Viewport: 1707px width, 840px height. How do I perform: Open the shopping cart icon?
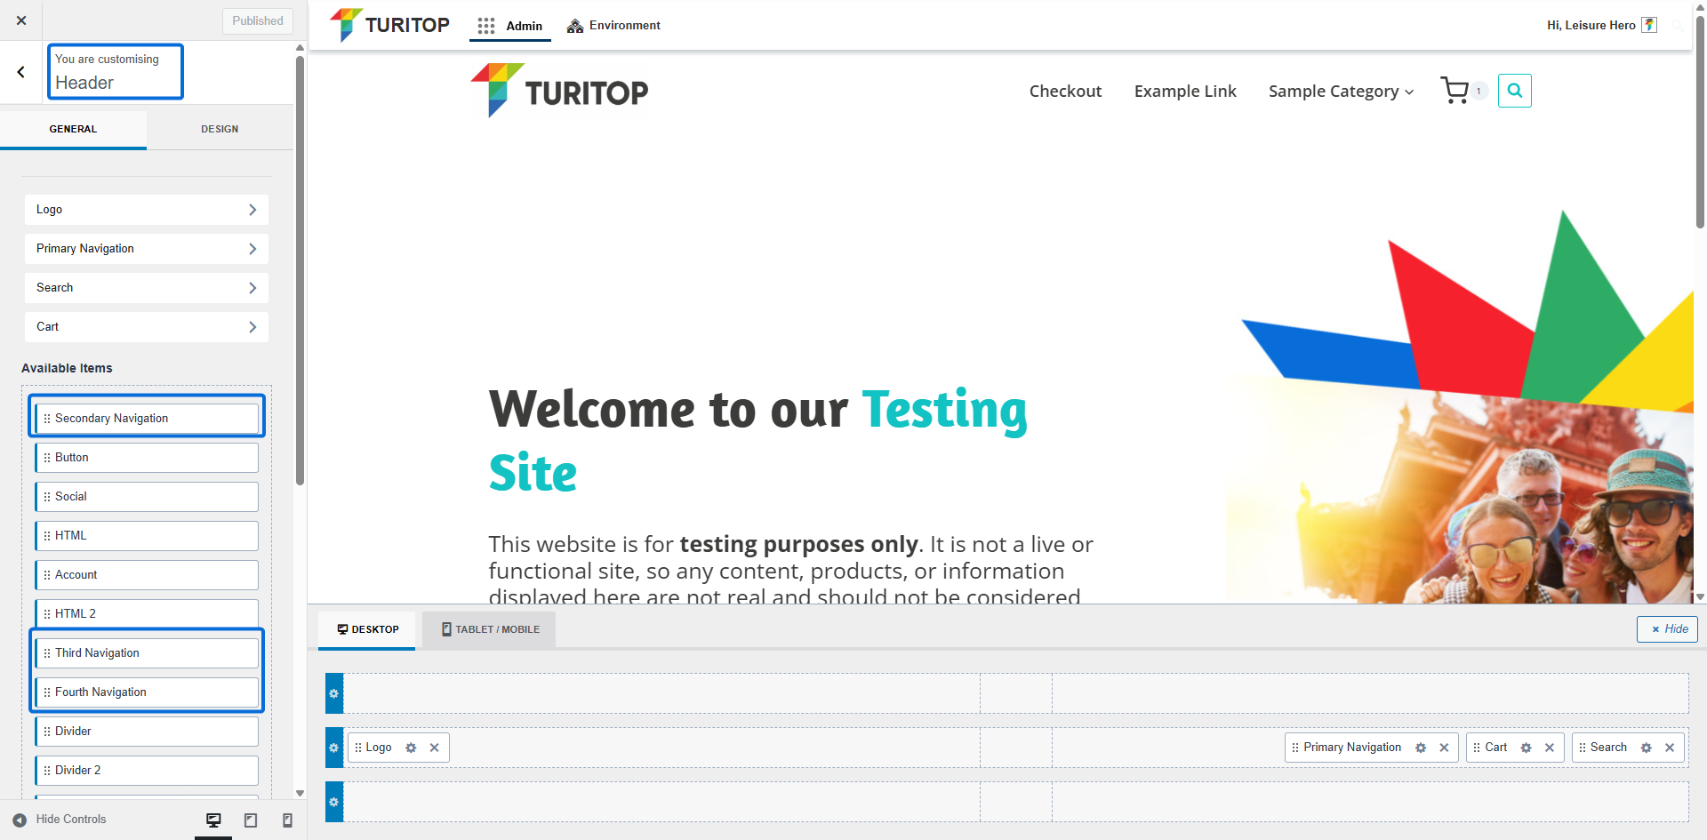pyautogui.click(x=1455, y=91)
